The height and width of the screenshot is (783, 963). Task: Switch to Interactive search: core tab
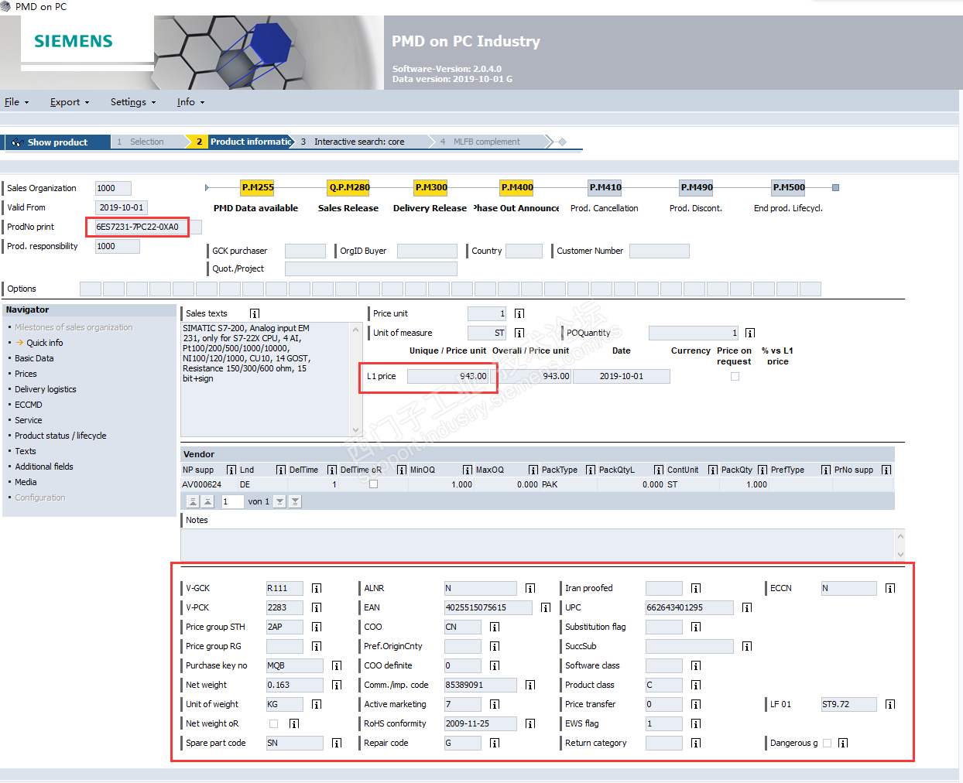[x=359, y=142]
